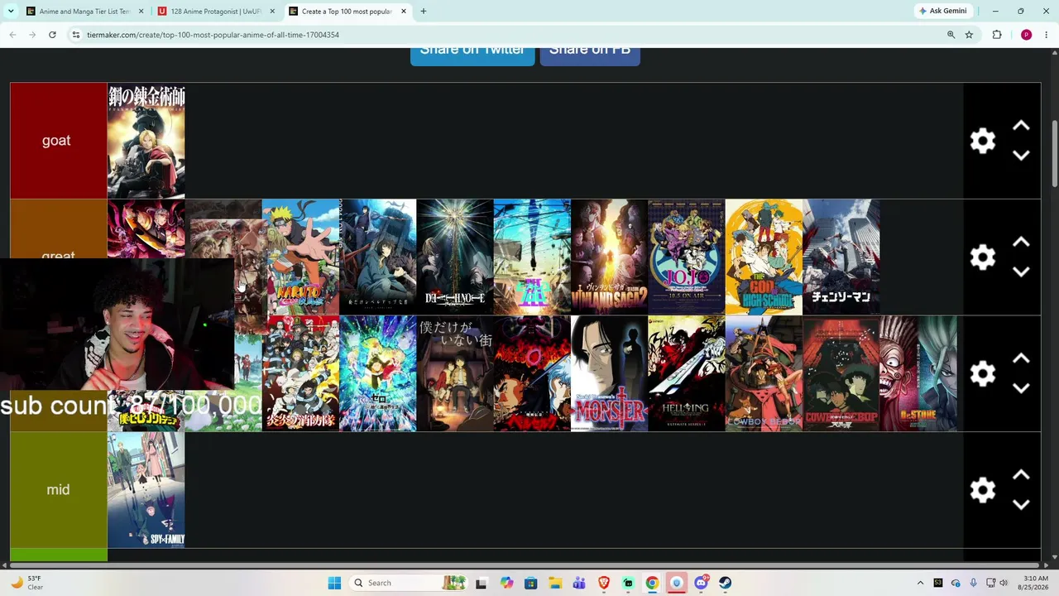Move the mid tier row up
Image resolution: width=1059 pixels, height=596 pixels.
click(1021, 476)
